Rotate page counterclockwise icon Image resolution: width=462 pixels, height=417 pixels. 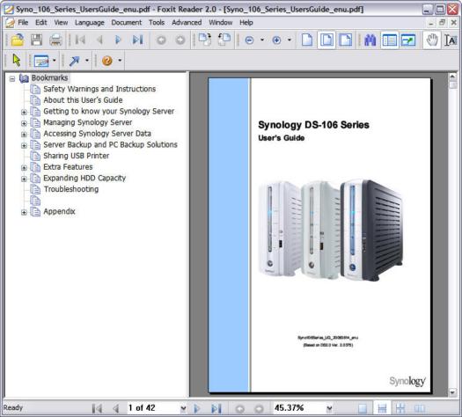(x=224, y=40)
